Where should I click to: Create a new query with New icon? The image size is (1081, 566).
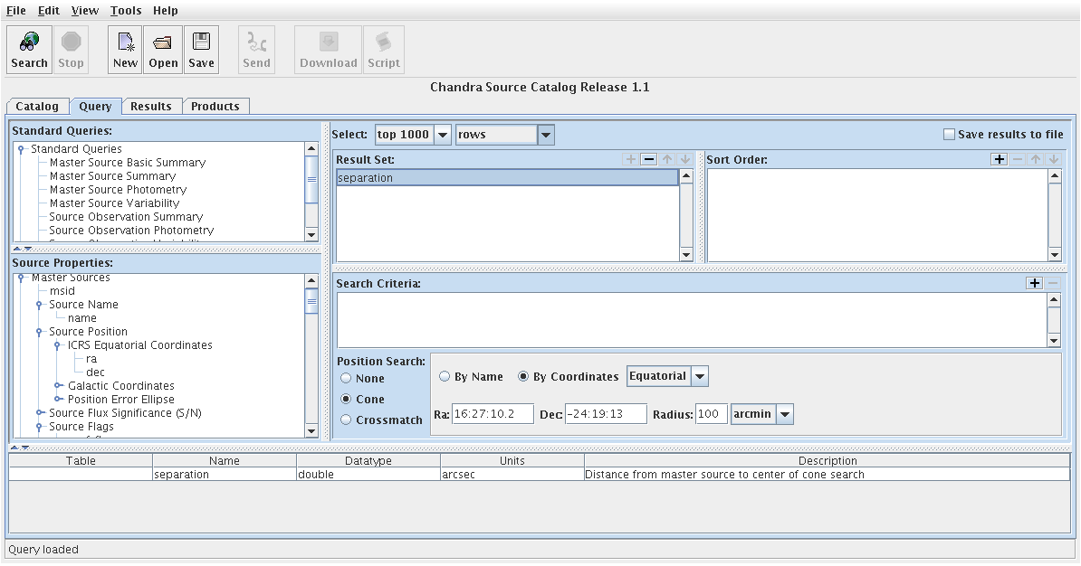point(125,49)
